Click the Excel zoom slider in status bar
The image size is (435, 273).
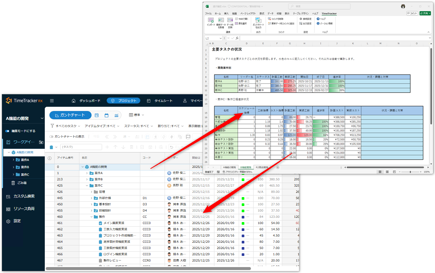click(410, 172)
